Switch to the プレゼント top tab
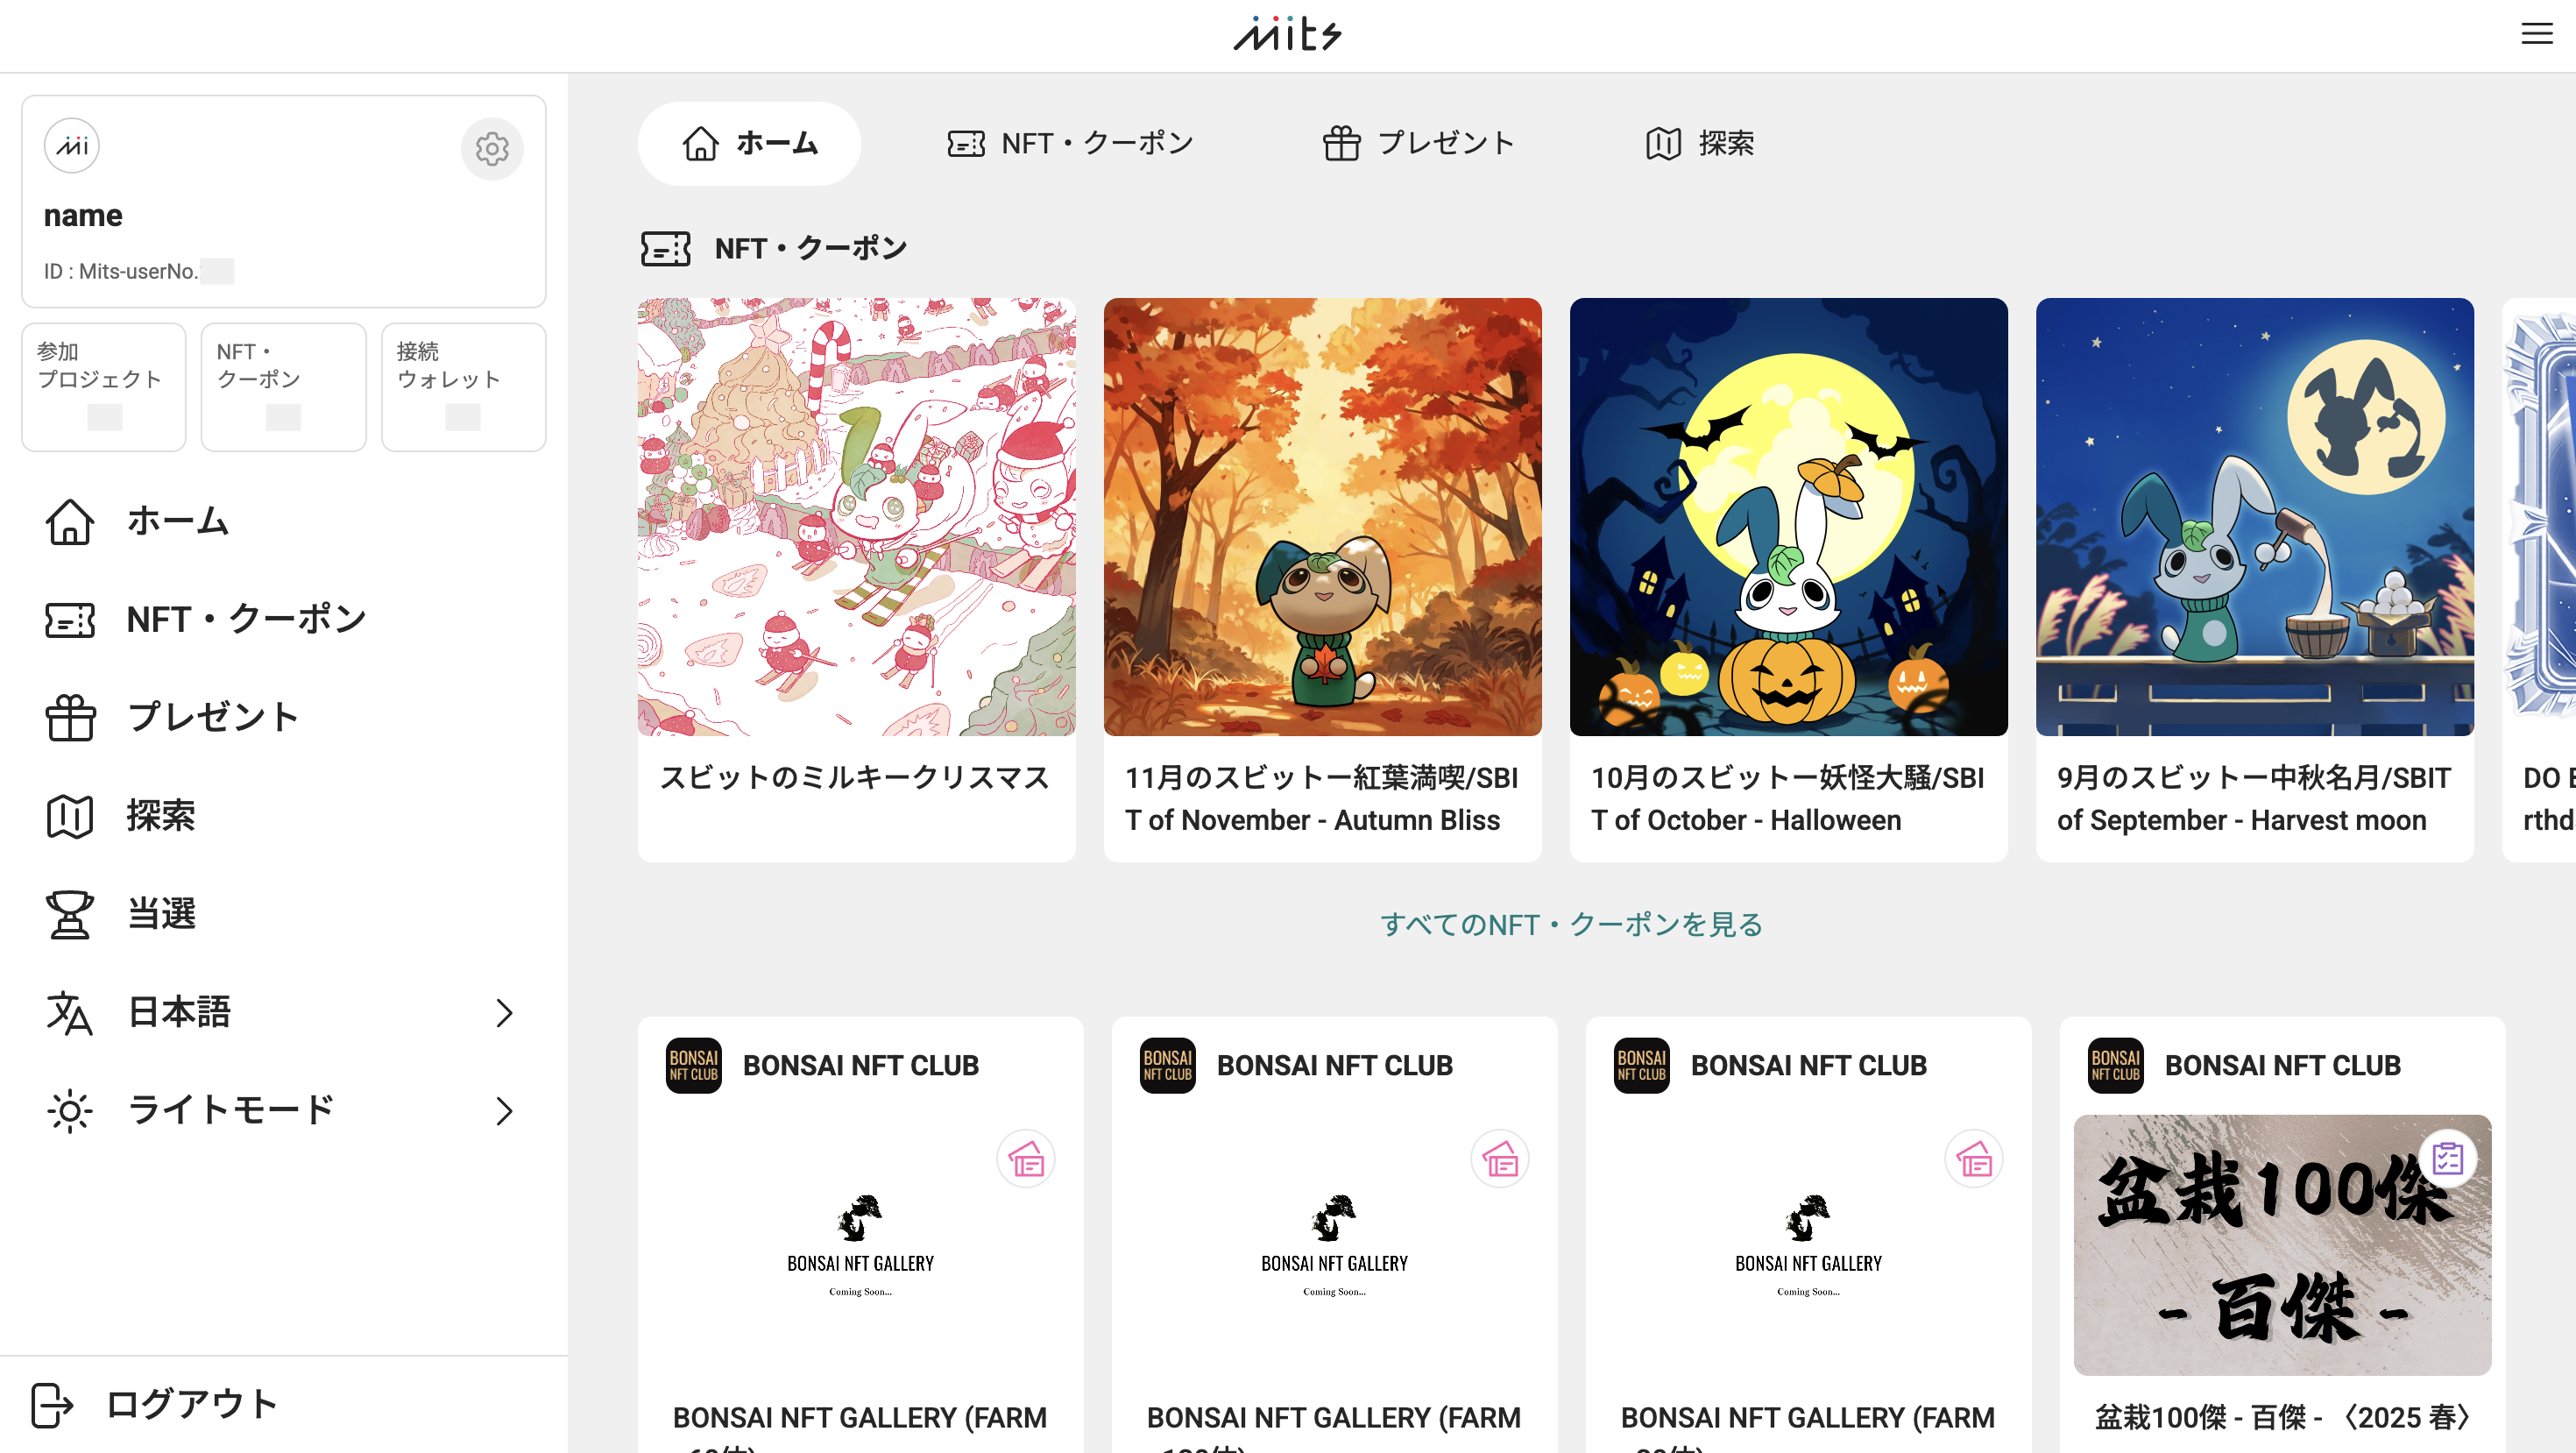Image resolution: width=2576 pixels, height=1453 pixels. pyautogui.click(x=1419, y=144)
